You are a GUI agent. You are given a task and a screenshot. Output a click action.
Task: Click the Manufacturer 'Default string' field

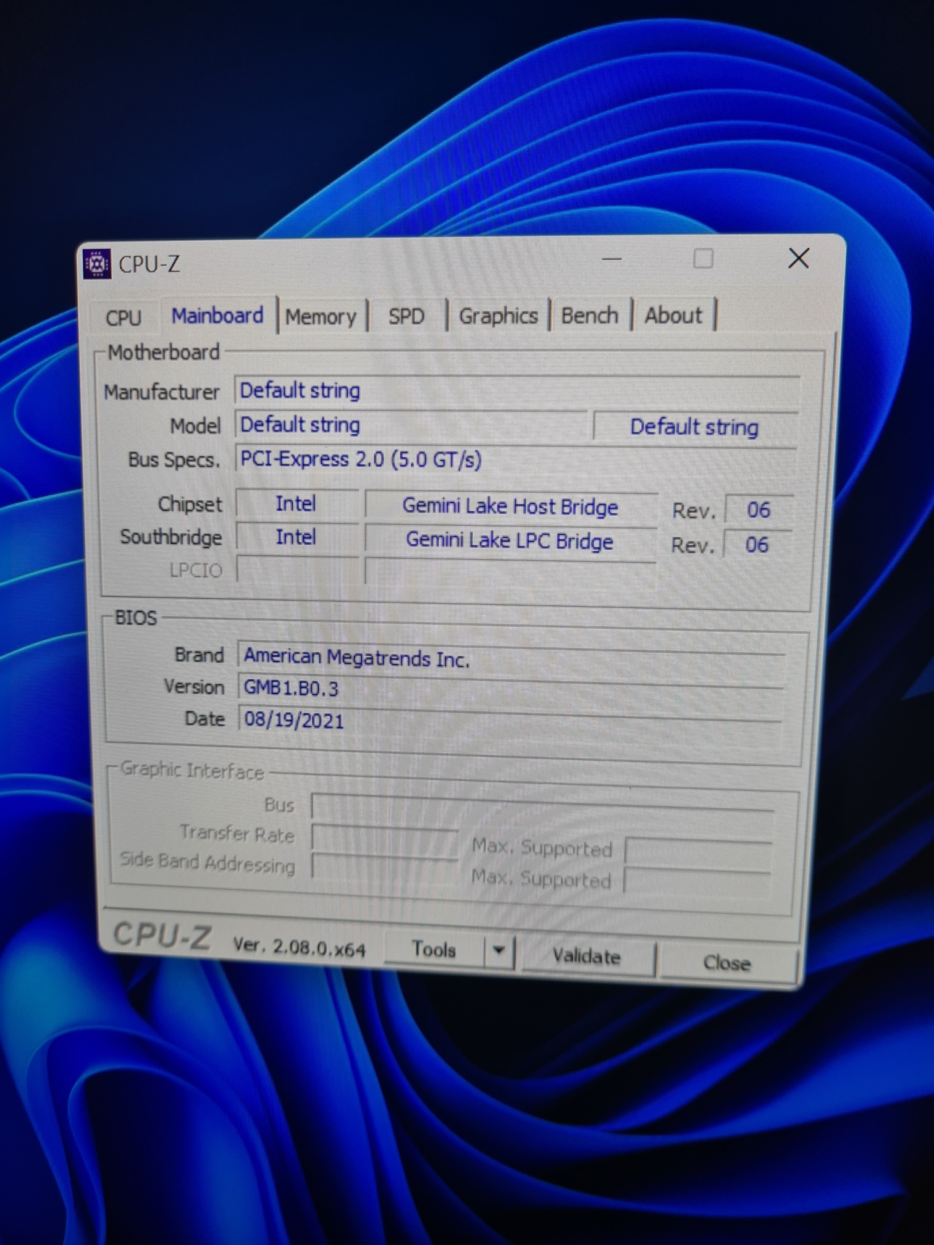click(518, 391)
